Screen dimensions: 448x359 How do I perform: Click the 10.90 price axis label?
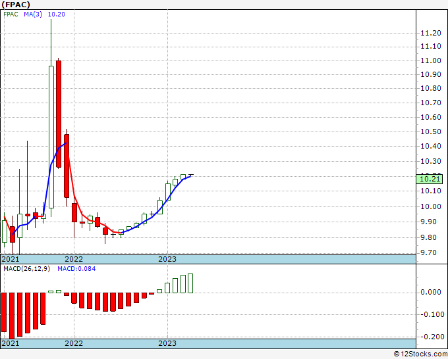click(431, 74)
